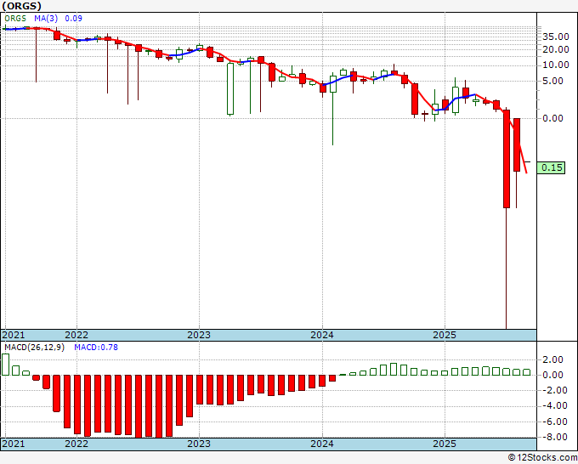The width and height of the screenshot is (578, 464).
Task: Click 2023 on the MACD timeline
Action: coord(199,444)
